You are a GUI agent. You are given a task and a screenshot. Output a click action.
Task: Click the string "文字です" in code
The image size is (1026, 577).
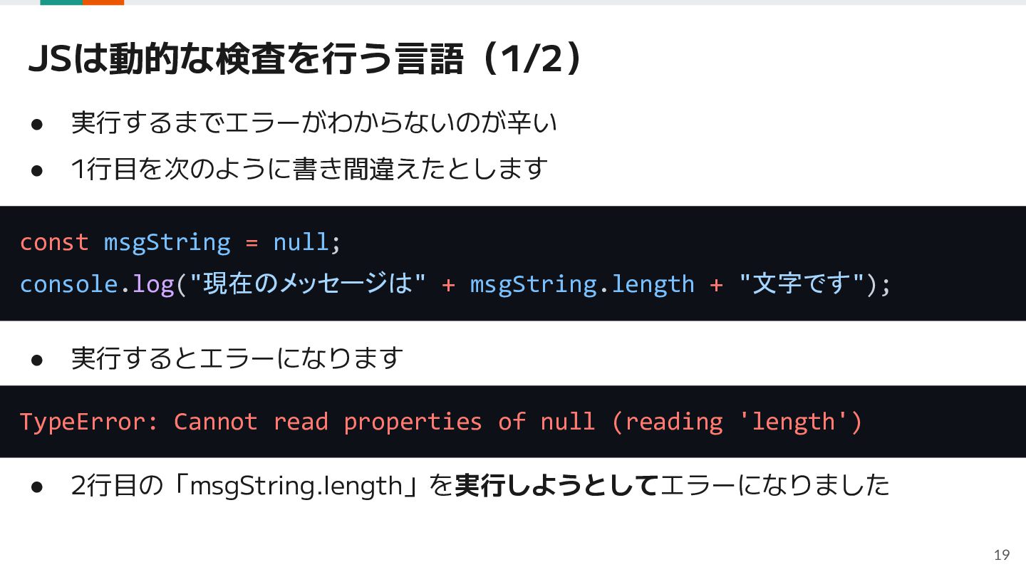[x=802, y=284]
